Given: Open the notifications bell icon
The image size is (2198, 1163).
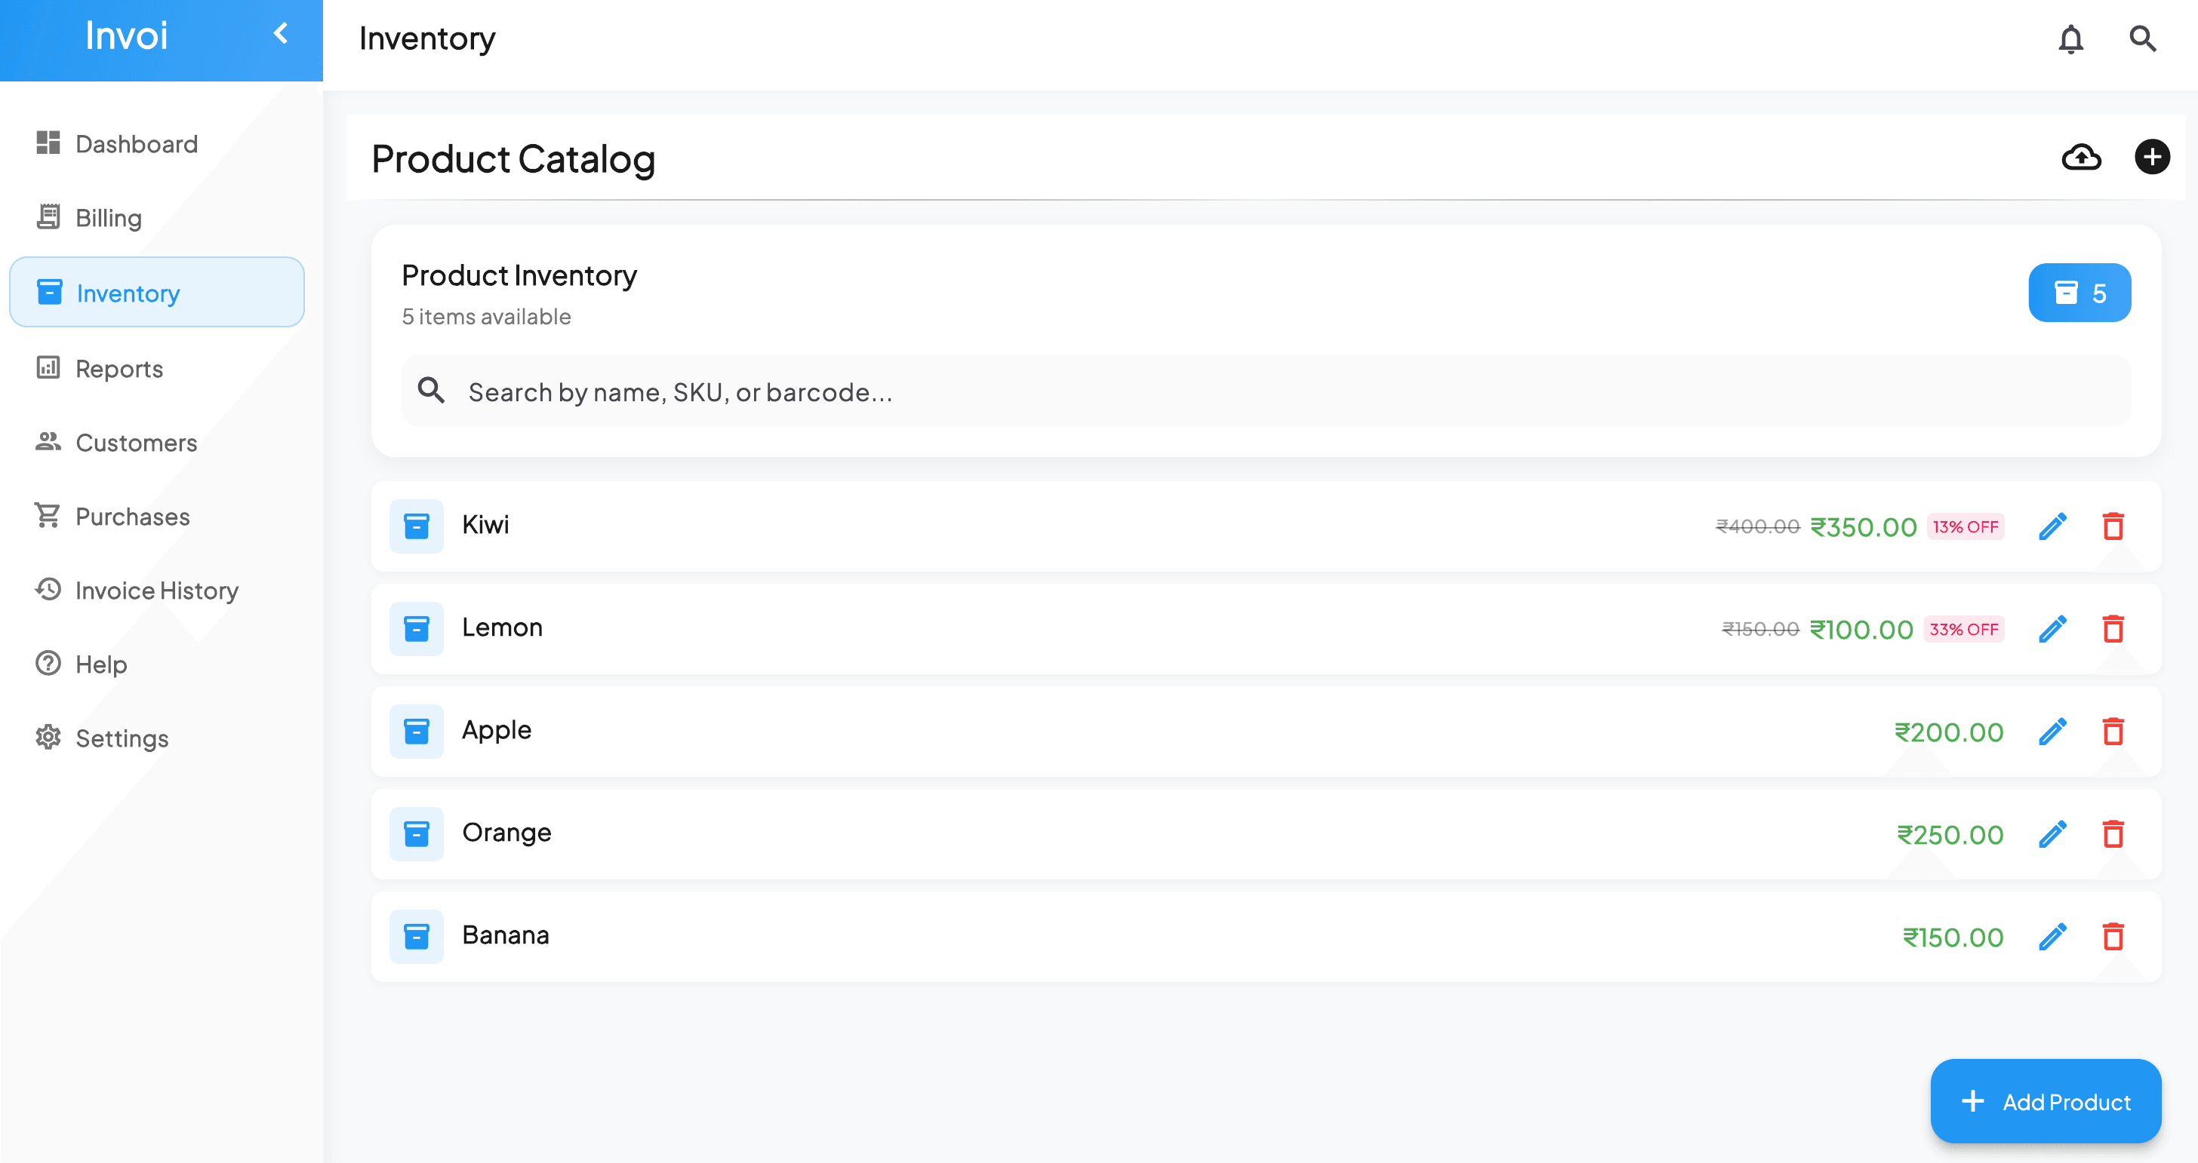Looking at the screenshot, I should (x=2070, y=39).
